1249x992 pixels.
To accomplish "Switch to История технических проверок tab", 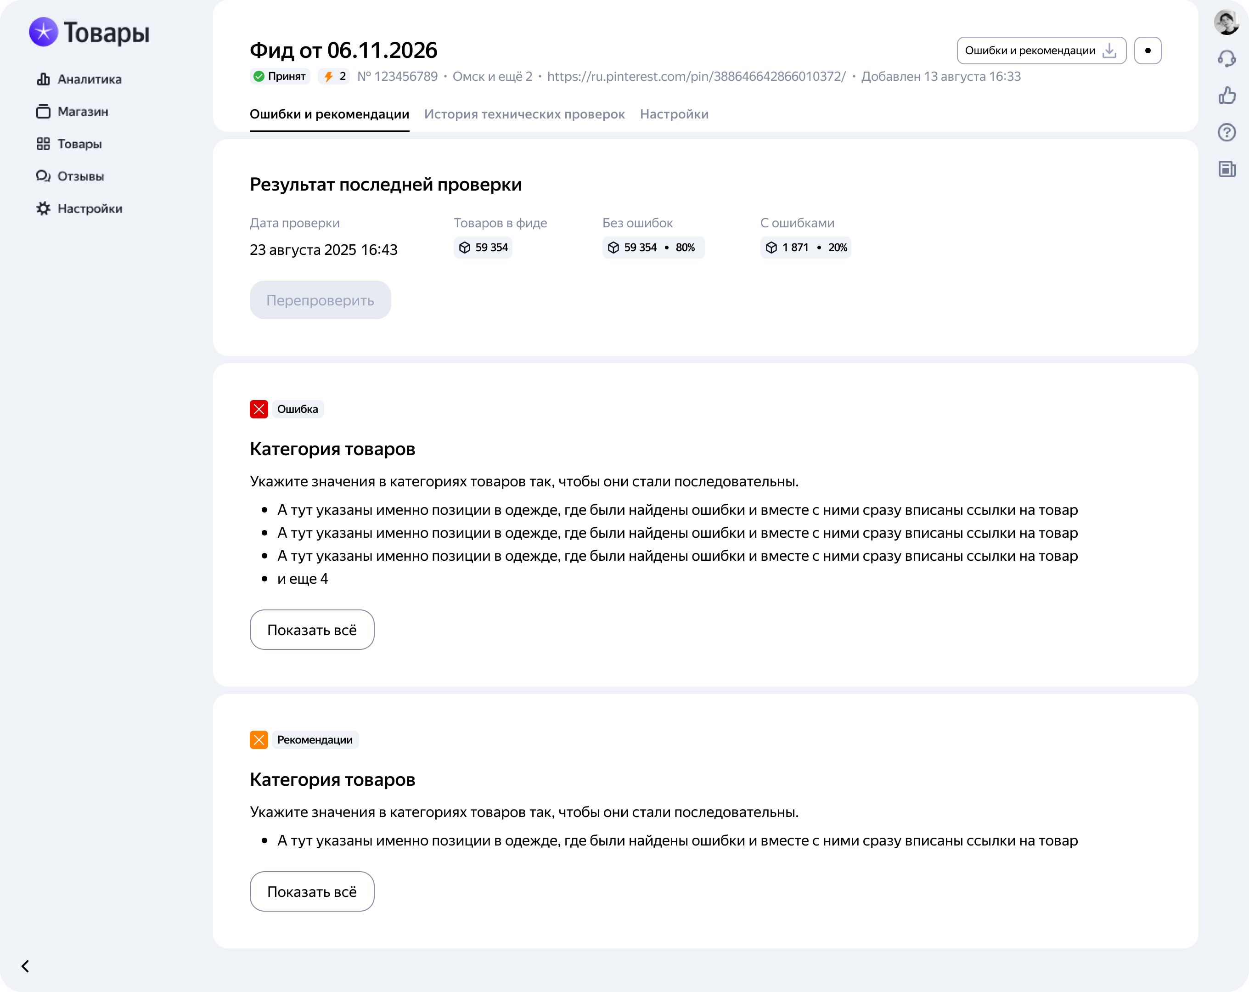I will 524,114.
